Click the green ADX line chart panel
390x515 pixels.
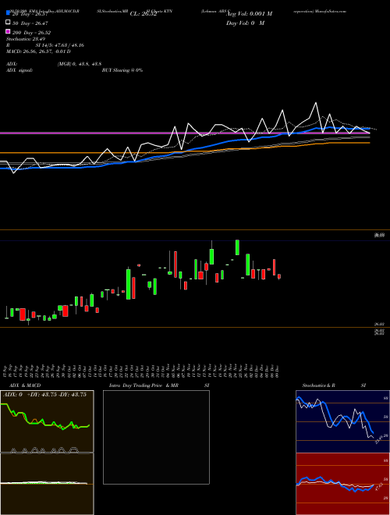click(x=47, y=421)
